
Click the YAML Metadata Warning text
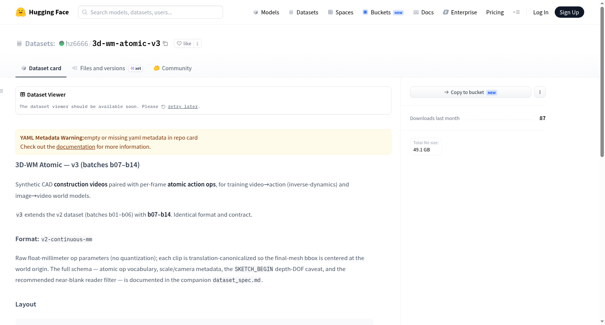tap(52, 138)
